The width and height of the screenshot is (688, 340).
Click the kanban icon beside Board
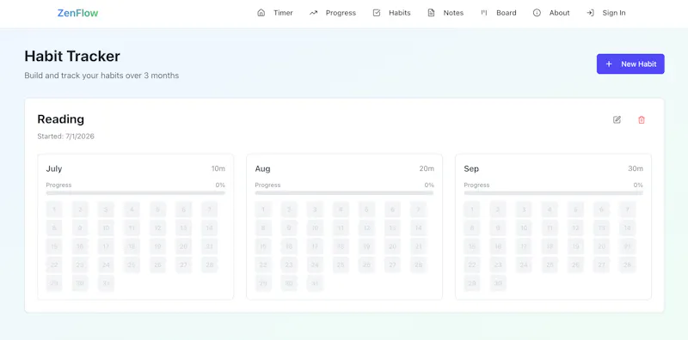click(484, 13)
